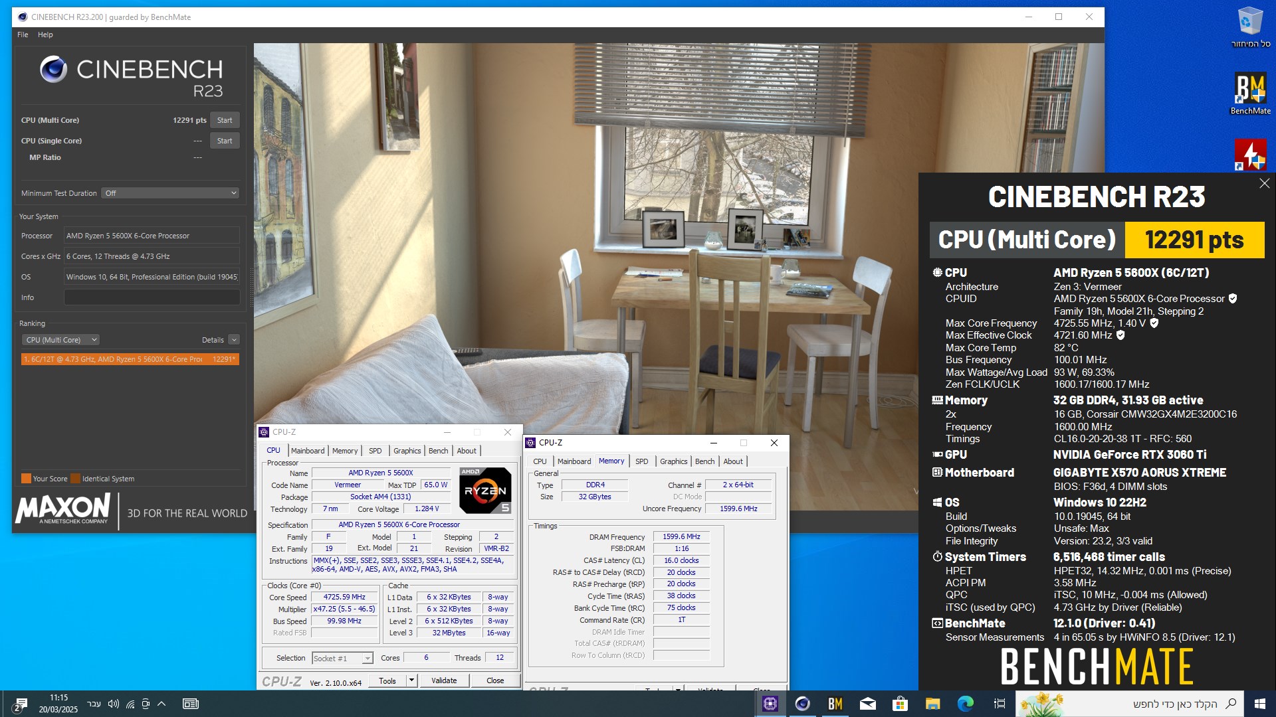Open the Socket #1 selection dropdown in CPU-Z

(x=342, y=658)
